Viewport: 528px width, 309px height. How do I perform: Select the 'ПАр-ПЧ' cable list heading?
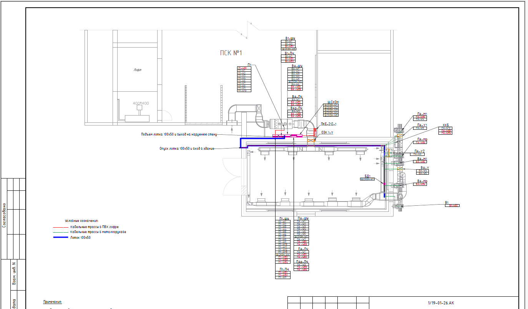(302, 261)
